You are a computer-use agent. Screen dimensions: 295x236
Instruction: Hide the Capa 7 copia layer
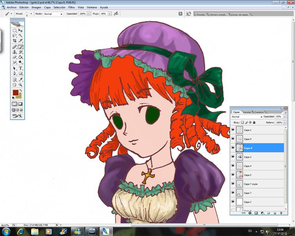233,184
